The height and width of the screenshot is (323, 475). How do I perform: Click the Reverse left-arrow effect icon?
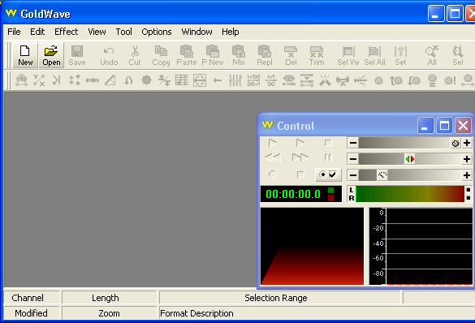click(218, 80)
